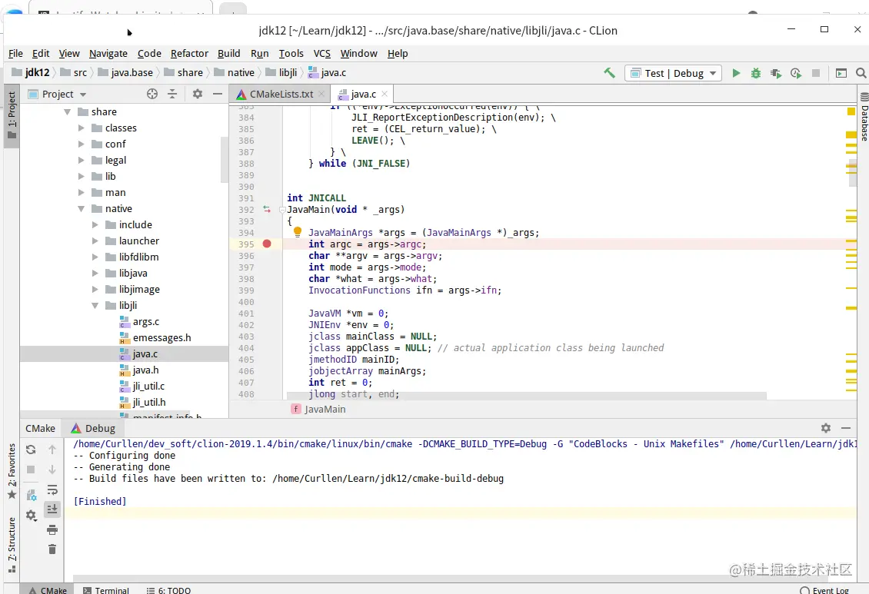Open the Test | Debug configuration dropdown
This screenshot has width=869, height=594.
click(674, 73)
